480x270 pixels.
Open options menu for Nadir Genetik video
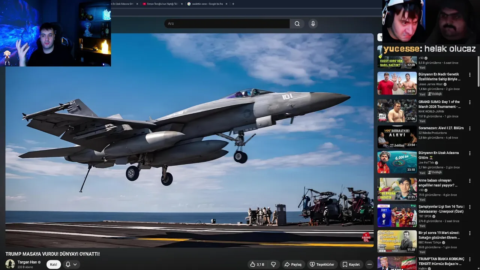click(469, 75)
